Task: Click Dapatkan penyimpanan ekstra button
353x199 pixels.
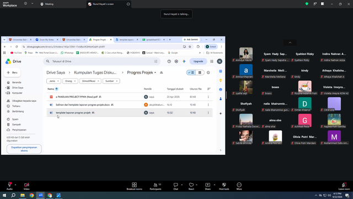Action: pyautogui.click(x=24, y=149)
